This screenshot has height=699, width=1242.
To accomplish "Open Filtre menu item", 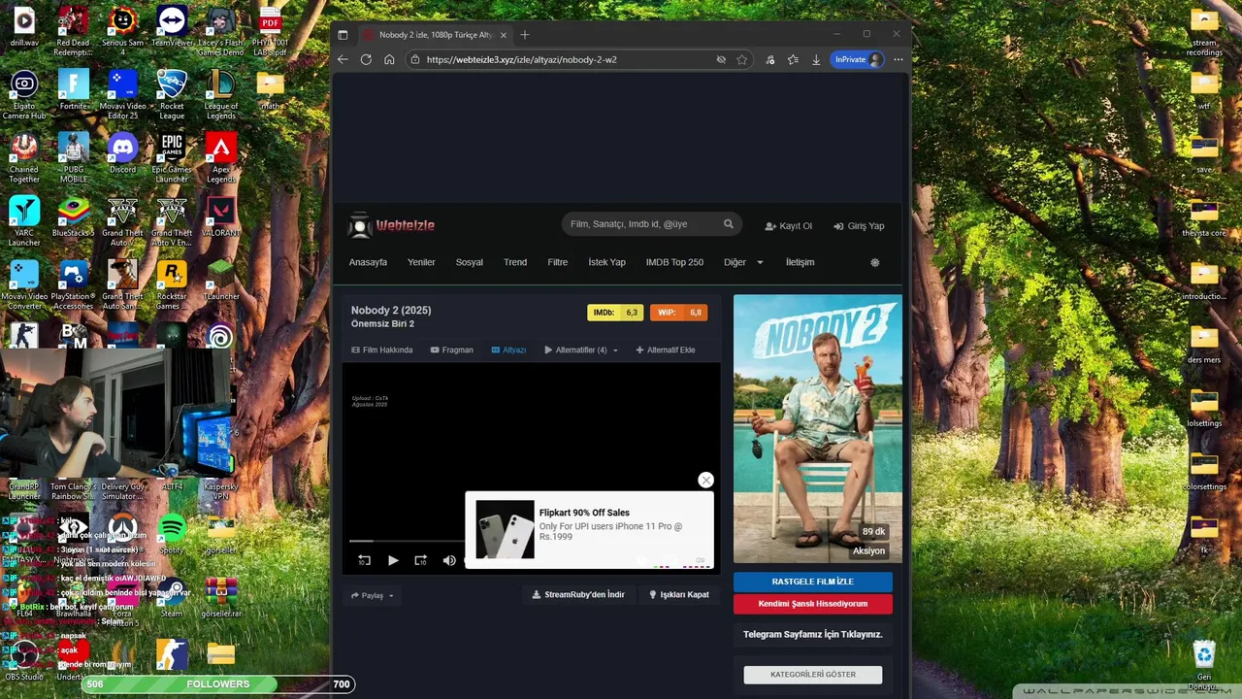I will point(558,262).
